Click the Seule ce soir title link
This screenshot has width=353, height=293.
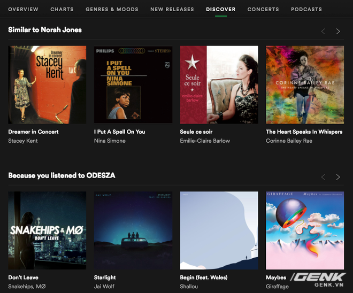[196, 132]
